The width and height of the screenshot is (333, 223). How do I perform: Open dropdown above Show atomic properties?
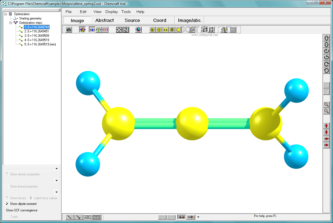tap(56, 169)
